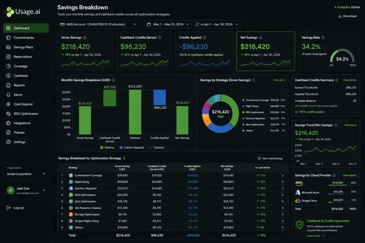Click the Savings Rate gauge
Image resolution: width=365 pixels, height=243 pixels.
click(x=342, y=56)
